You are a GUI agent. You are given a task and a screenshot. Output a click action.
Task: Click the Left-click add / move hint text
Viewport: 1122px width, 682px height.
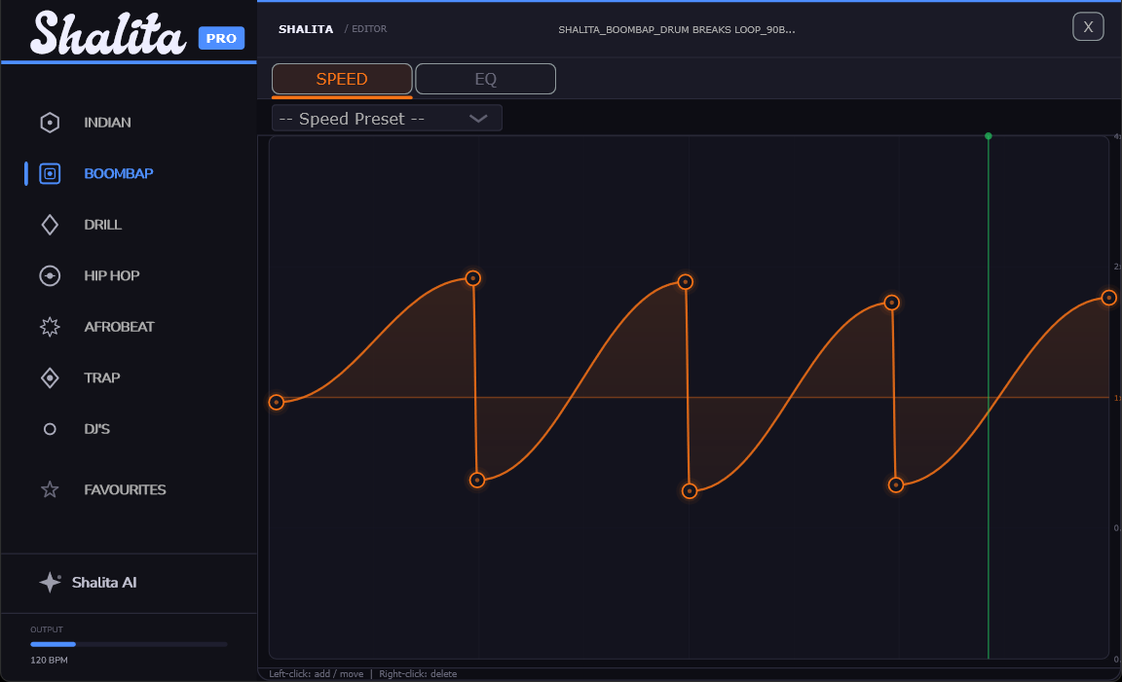317,673
